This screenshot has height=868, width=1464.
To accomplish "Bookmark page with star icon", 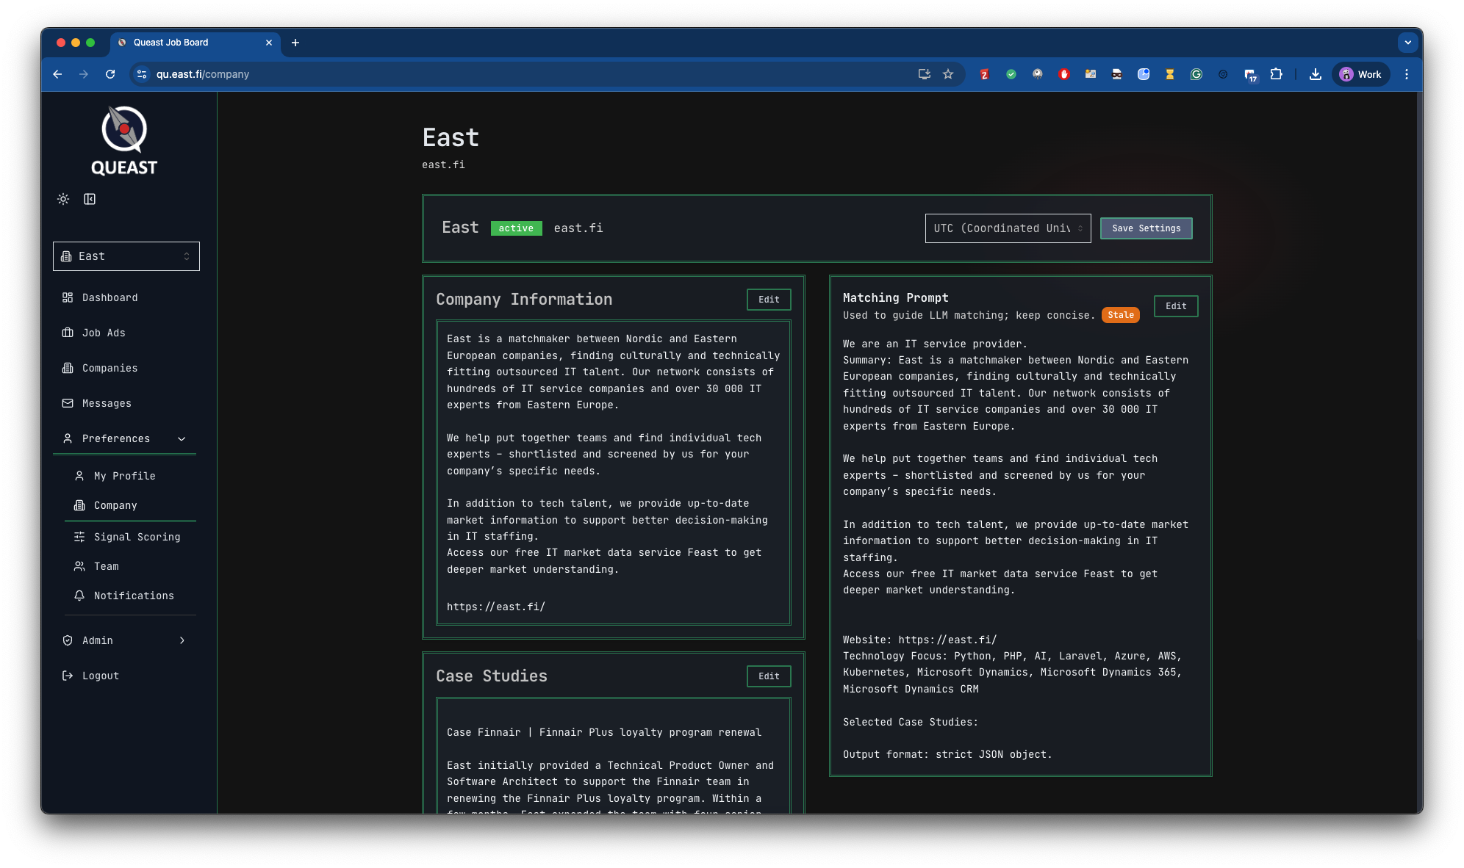I will click(948, 74).
